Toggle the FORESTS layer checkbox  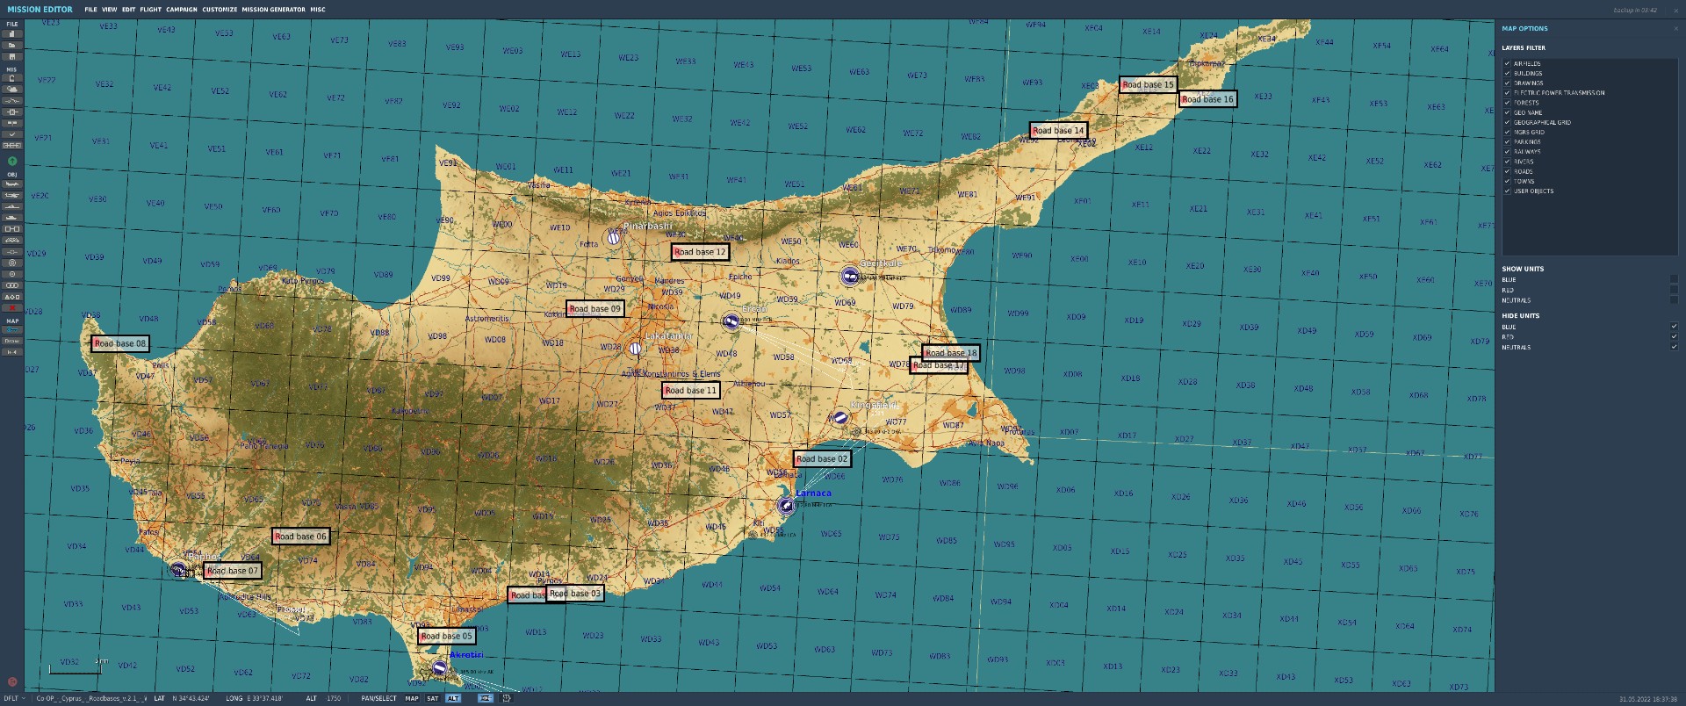1508,103
